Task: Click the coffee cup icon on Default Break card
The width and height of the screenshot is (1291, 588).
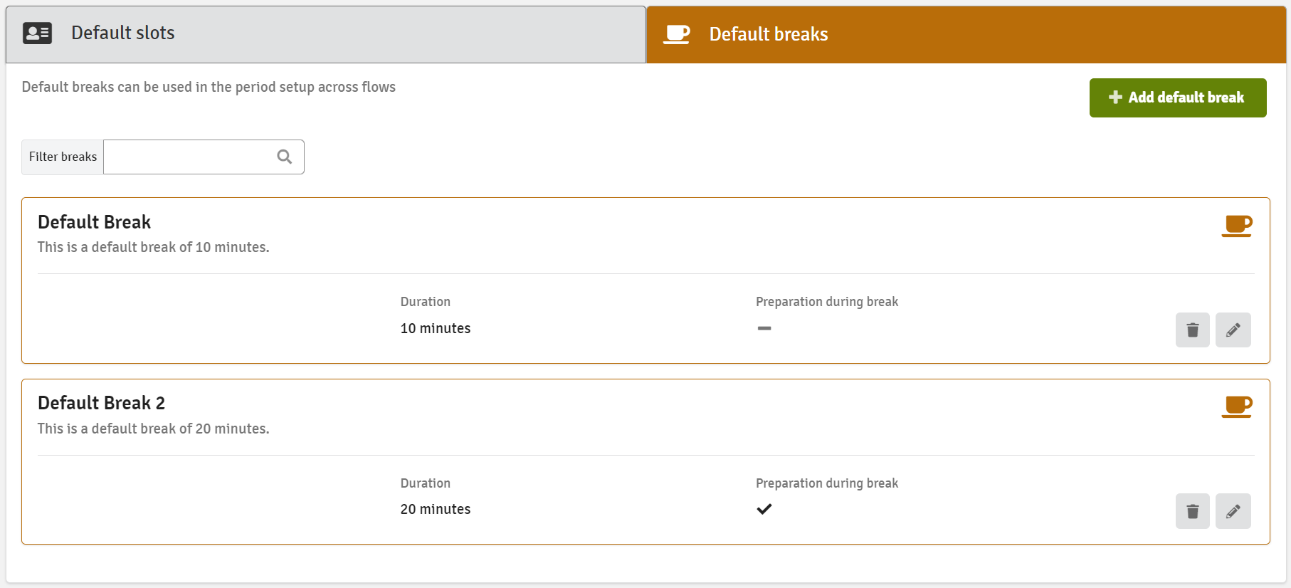Action: click(1237, 226)
